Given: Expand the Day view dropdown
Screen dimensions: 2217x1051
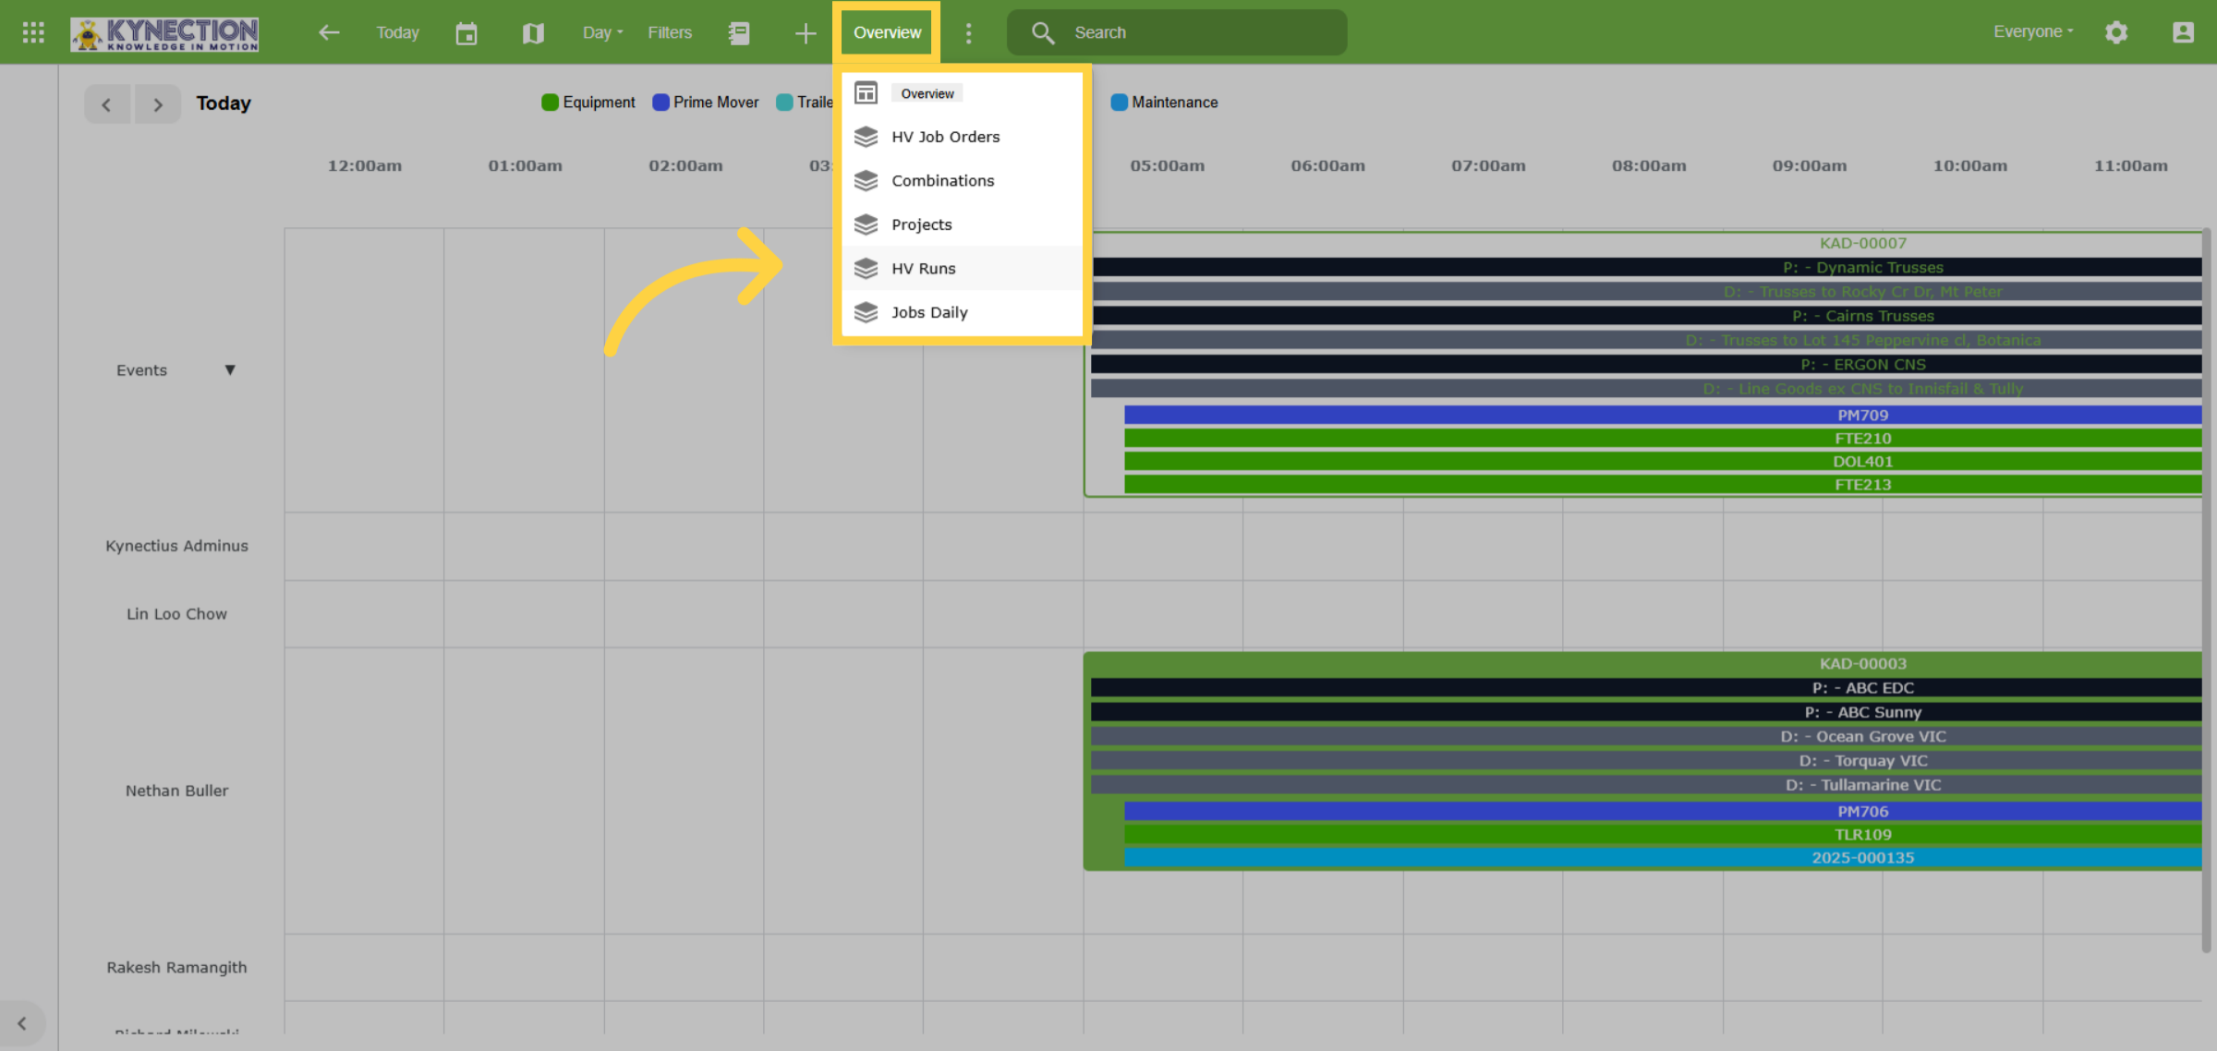Looking at the screenshot, I should click(x=602, y=32).
